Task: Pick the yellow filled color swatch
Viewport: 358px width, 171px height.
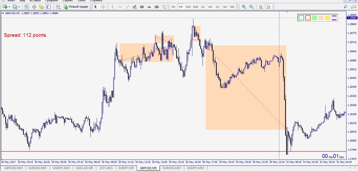Action: [x=327, y=18]
